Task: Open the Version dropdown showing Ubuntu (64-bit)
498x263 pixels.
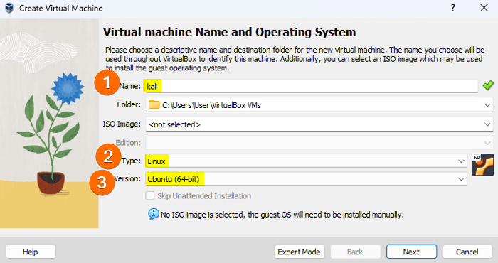Action: point(306,179)
